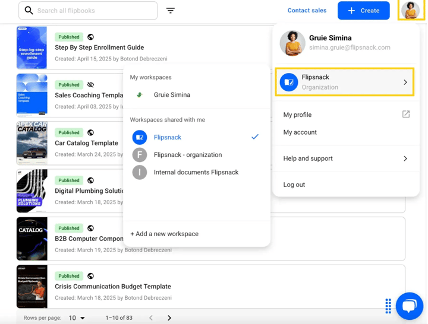The width and height of the screenshot is (428, 324).
Task: Click the globe icon on Crisis Communication Budget Template
Action: (x=90, y=276)
